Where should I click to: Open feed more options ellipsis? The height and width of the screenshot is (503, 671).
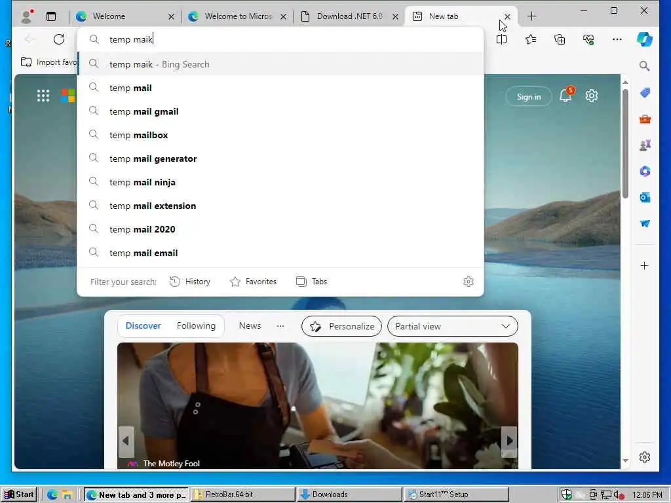(280, 326)
